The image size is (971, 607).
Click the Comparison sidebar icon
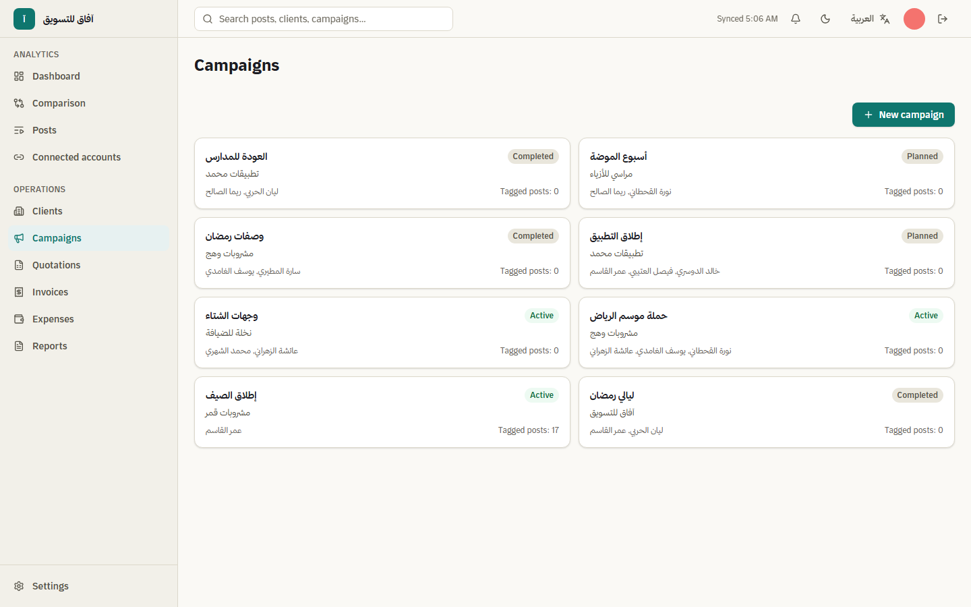coord(19,103)
